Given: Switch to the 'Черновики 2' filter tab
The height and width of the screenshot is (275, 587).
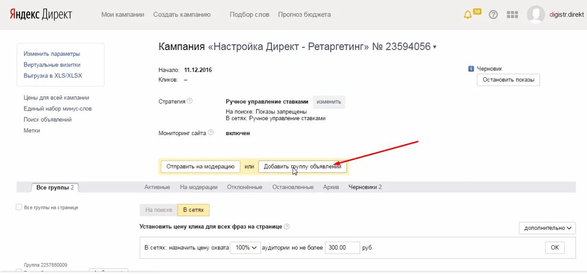Looking at the screenshot, I should (365, 187).
